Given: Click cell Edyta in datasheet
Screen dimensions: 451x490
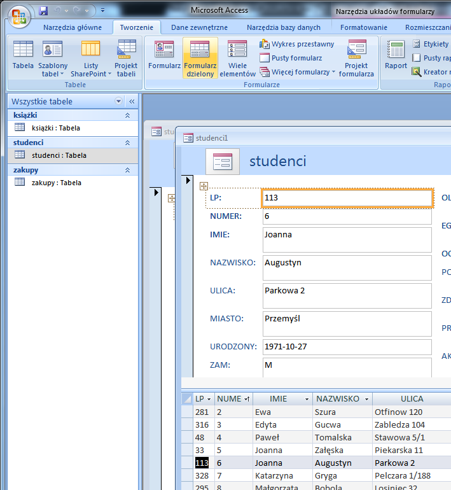Looking at the screenshot, I should click(282, 424).
